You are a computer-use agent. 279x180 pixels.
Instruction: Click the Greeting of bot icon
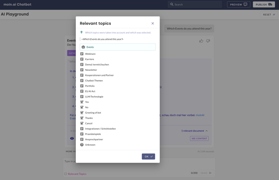82,113
